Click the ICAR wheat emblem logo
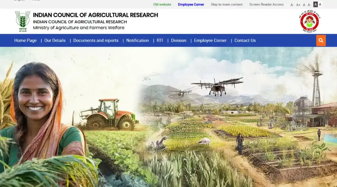Screen dimensions: 337x187 [22, 21]
